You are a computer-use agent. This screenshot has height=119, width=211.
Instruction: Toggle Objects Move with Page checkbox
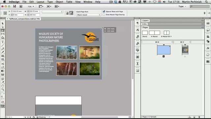[x=104, y=12]
